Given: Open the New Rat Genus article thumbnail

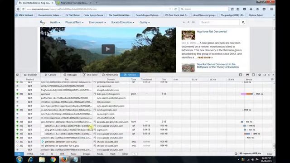Looking at the screenshot, I should (x=188, y=67).
